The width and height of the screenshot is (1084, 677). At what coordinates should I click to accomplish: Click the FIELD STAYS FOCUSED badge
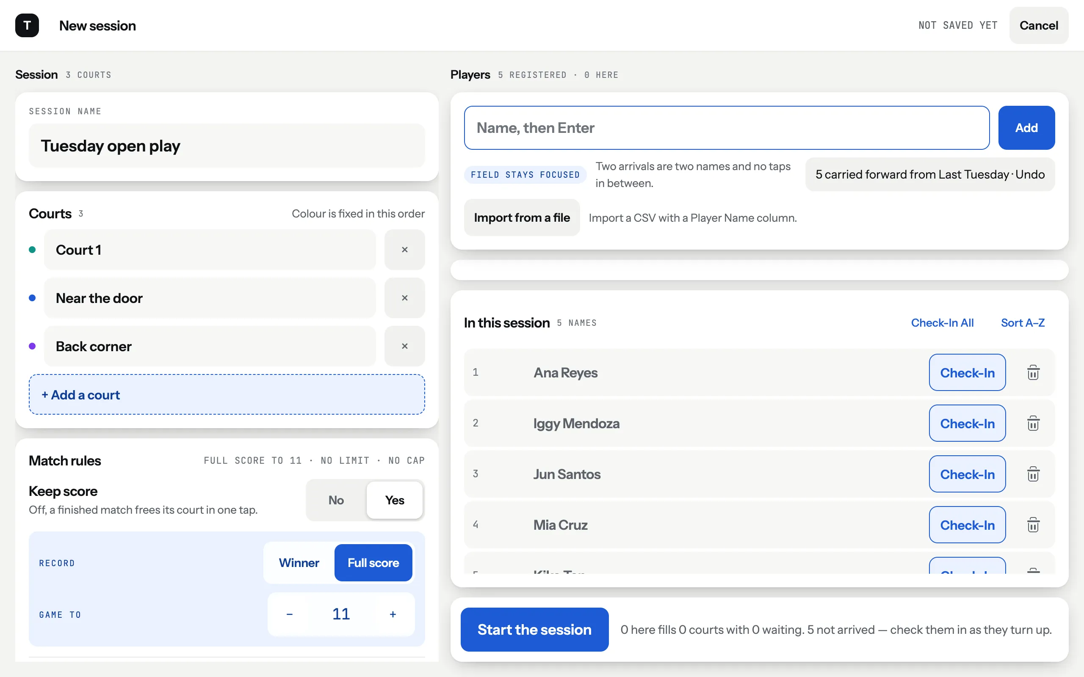click(525, 175)
